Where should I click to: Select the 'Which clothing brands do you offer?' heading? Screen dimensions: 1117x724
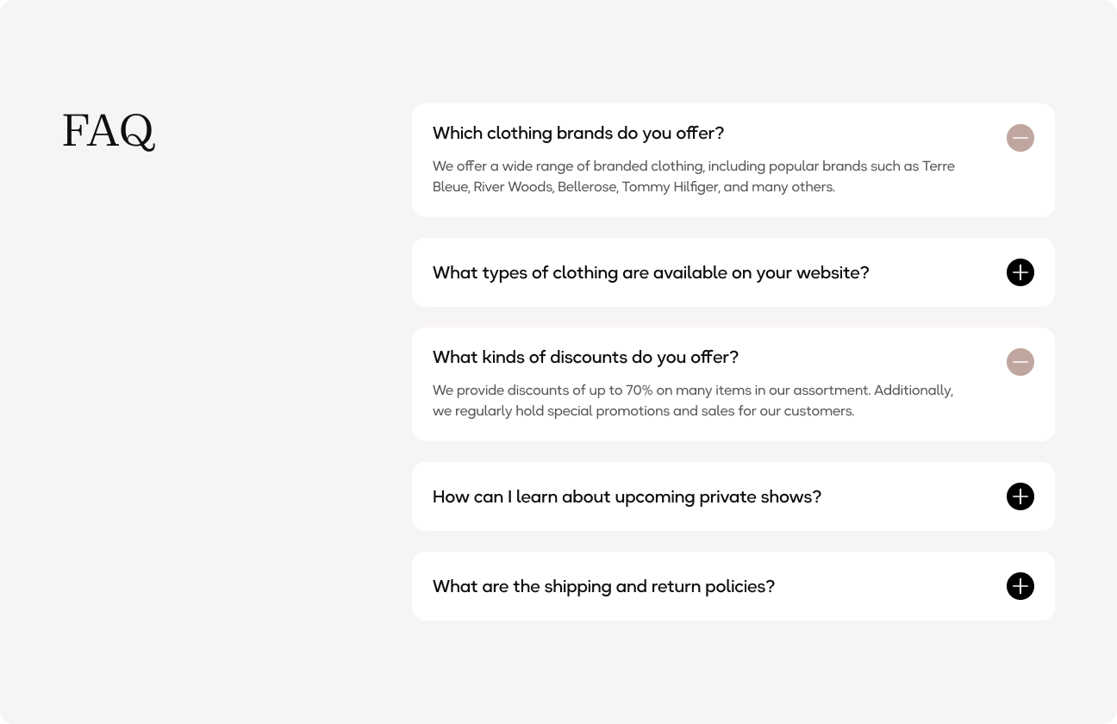(x=578, y=133)
